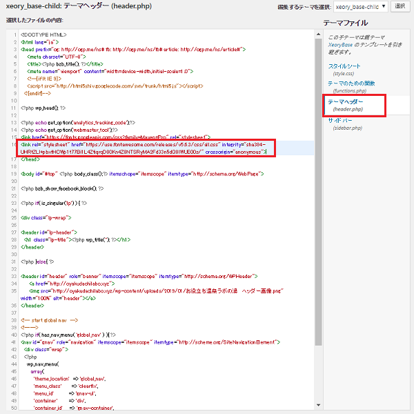The width and height of the screenshot is (414, 414).
Task: Place cursor on the meta charset UTF-8 line
Action: click(x=57, y=57)
